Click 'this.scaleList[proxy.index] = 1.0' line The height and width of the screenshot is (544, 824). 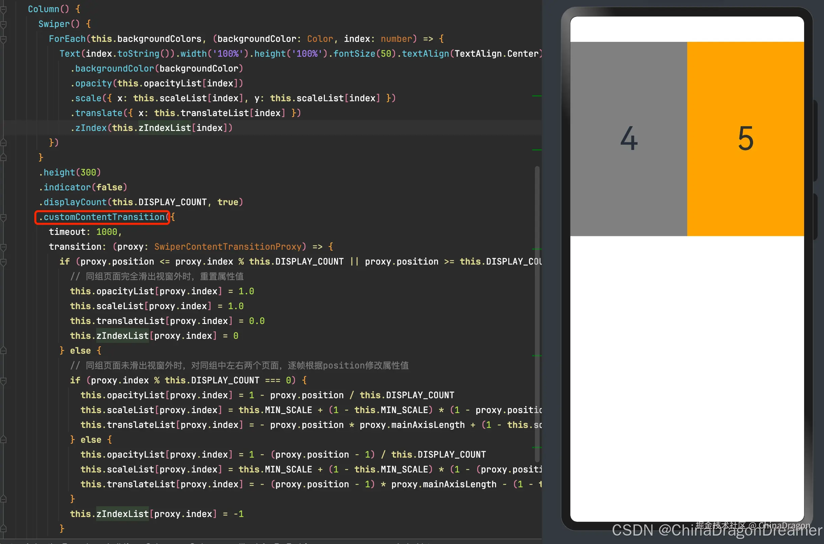[x=157, y=306]
